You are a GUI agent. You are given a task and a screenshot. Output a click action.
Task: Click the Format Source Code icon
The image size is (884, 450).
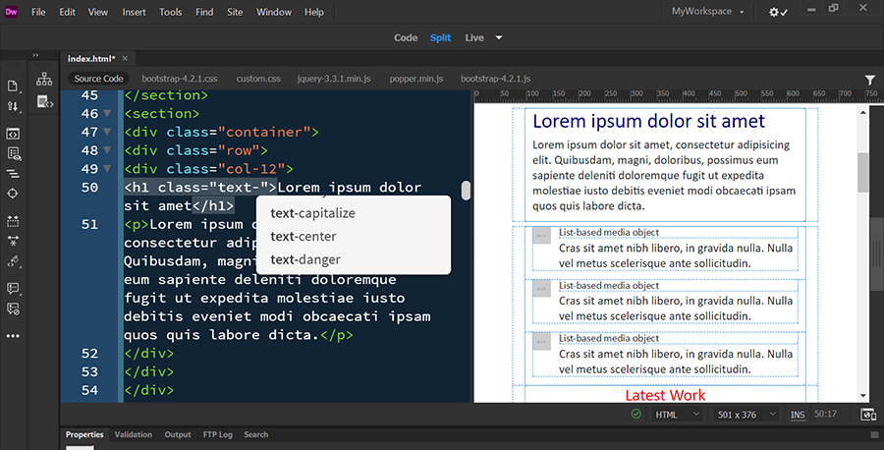coord(13,261)
